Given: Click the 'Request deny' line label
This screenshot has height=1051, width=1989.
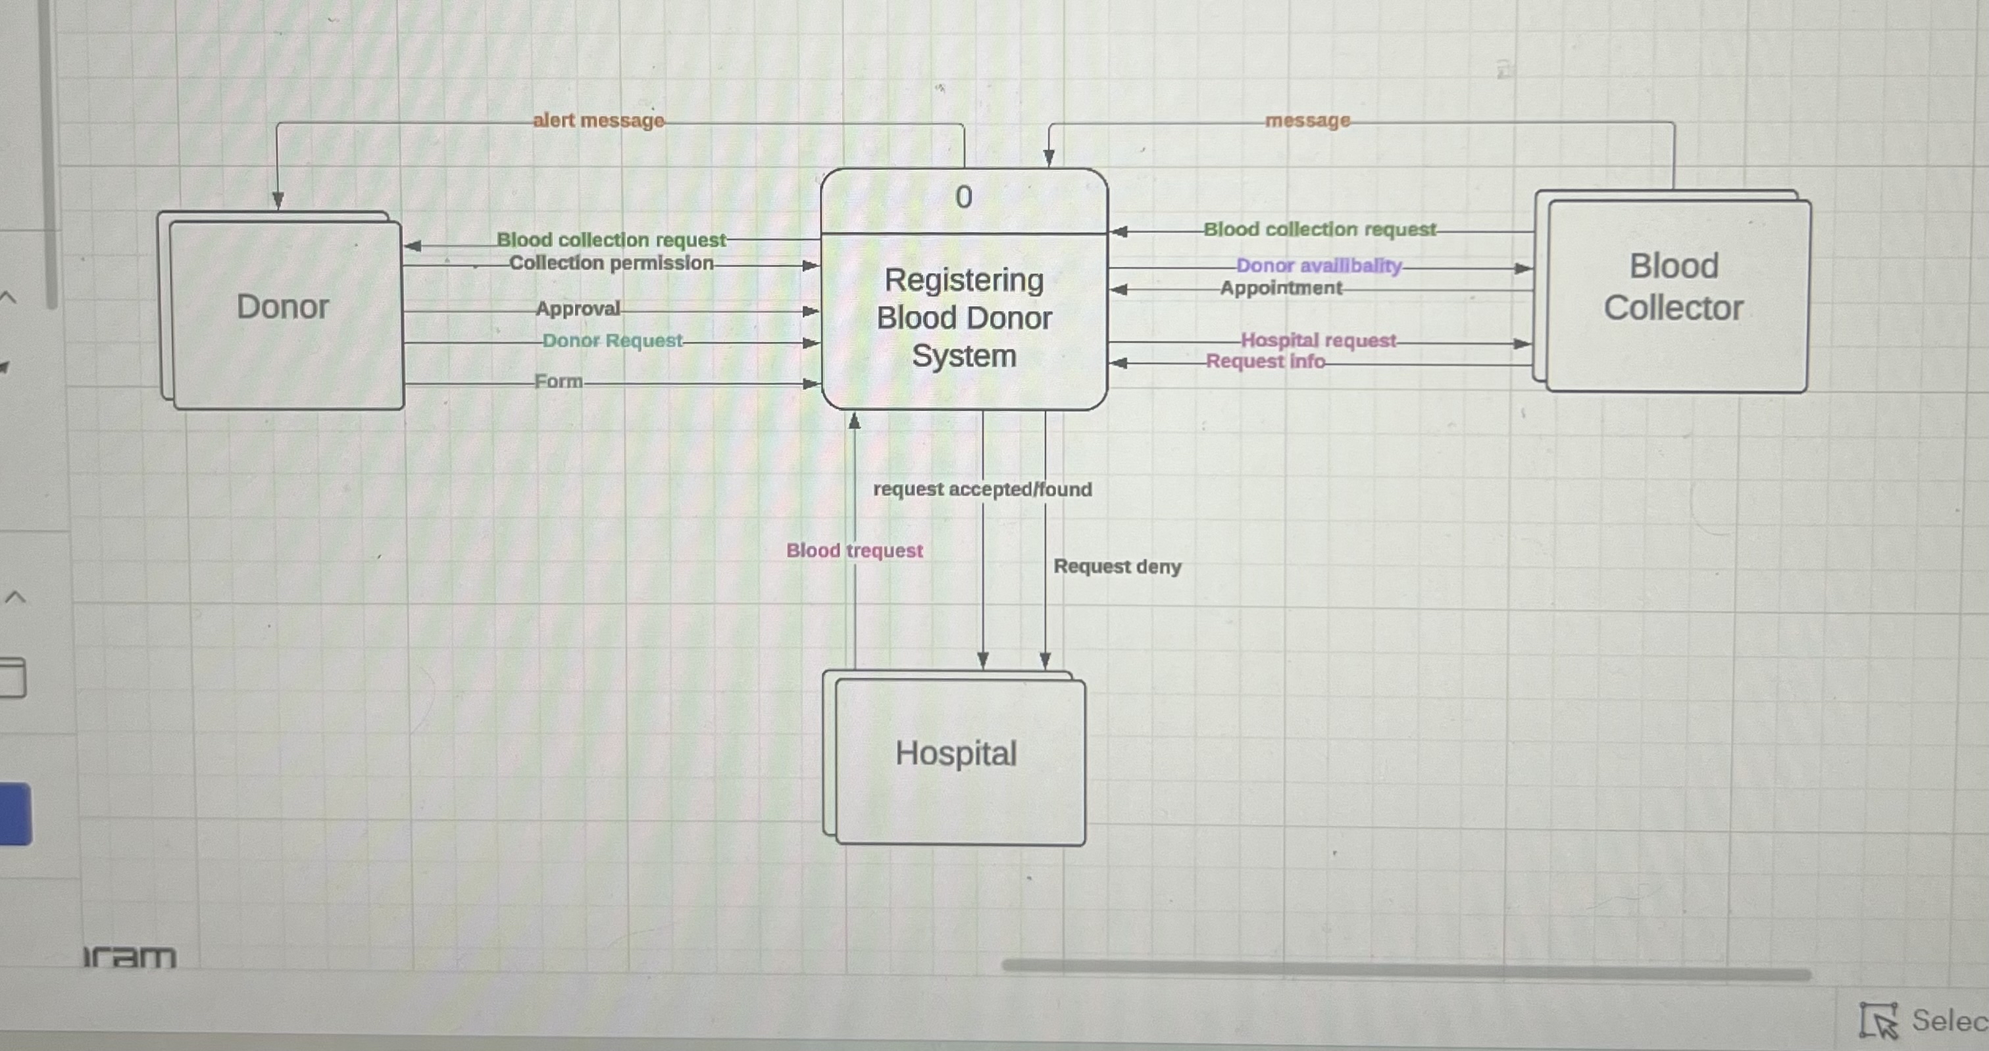Looking at the screenshot, I should point(1117,566).
